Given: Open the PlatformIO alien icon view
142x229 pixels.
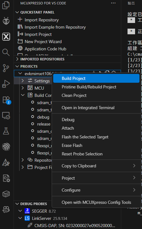Looking at the screenshot, I should [6, 21].
